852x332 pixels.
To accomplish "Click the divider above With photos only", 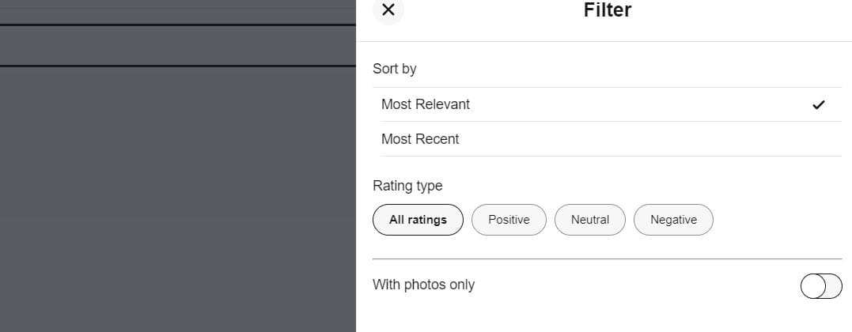I will point(607,258).
